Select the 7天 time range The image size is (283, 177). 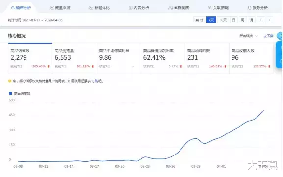tap(211, 20)
